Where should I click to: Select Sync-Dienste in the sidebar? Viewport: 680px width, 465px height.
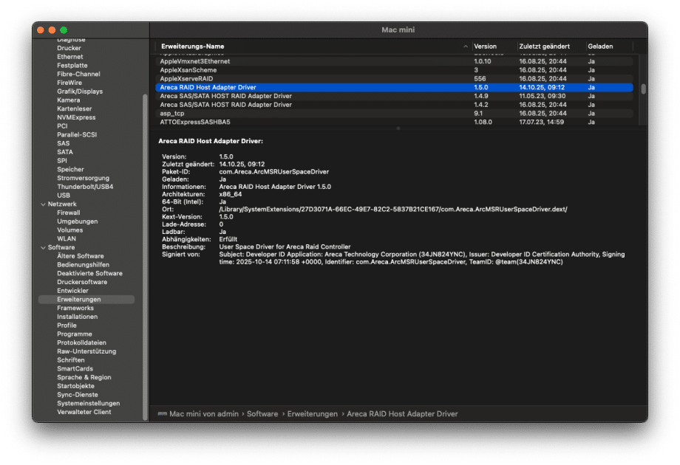click(x=77, y=394)
